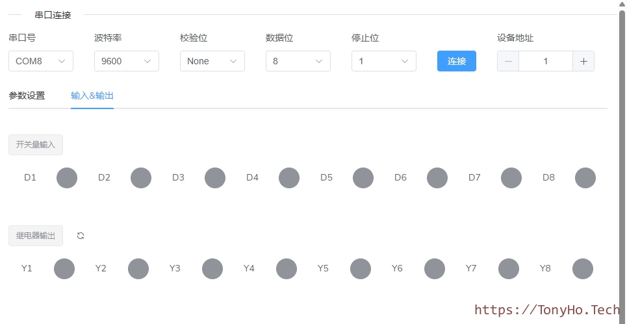Toggle relay output Y3 circle
The width and height of the screenshot is (627, 324).
point(212,269)
